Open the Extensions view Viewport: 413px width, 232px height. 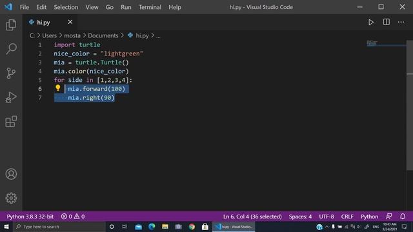click(x=11, y=121)
